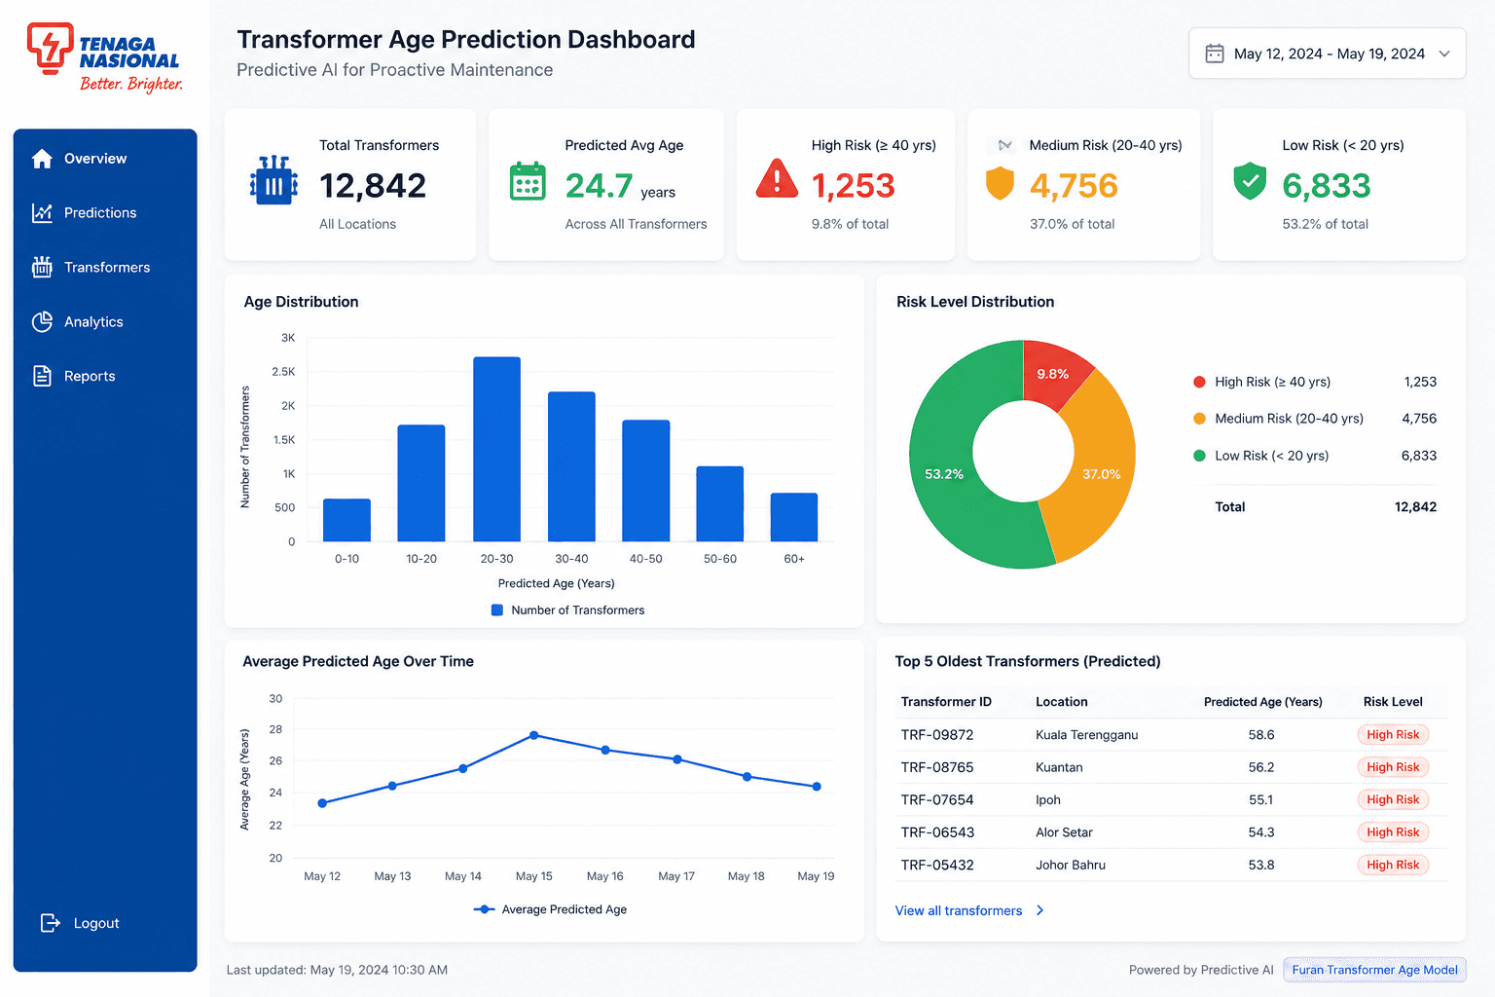Click the arrow icon after View all transformers
The image size is (1495, 997).
point(1039,910)
